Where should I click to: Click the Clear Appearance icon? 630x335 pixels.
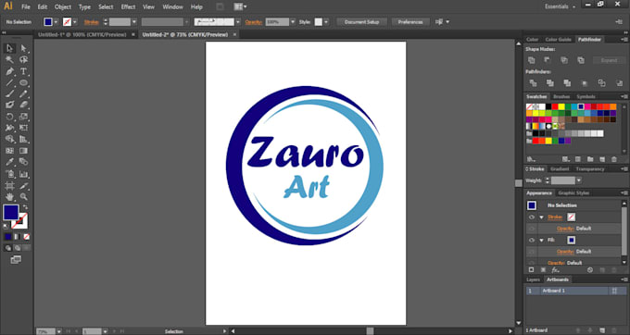tap(590, 270)
